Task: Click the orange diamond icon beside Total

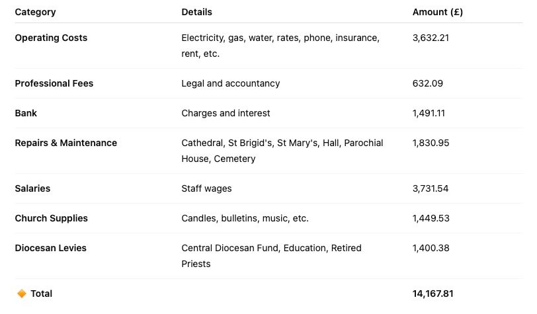Action: [22, 294]
